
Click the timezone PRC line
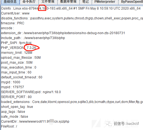(x=13, y=23)
